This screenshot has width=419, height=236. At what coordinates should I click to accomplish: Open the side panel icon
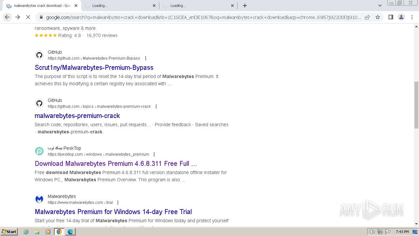click(x=391, y=17)
